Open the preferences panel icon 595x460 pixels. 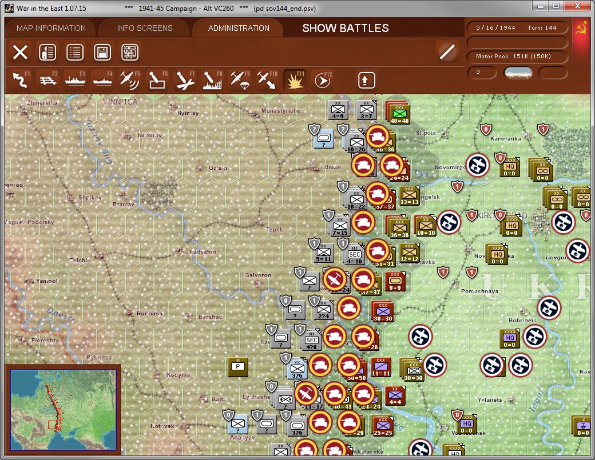click(47, 53)
